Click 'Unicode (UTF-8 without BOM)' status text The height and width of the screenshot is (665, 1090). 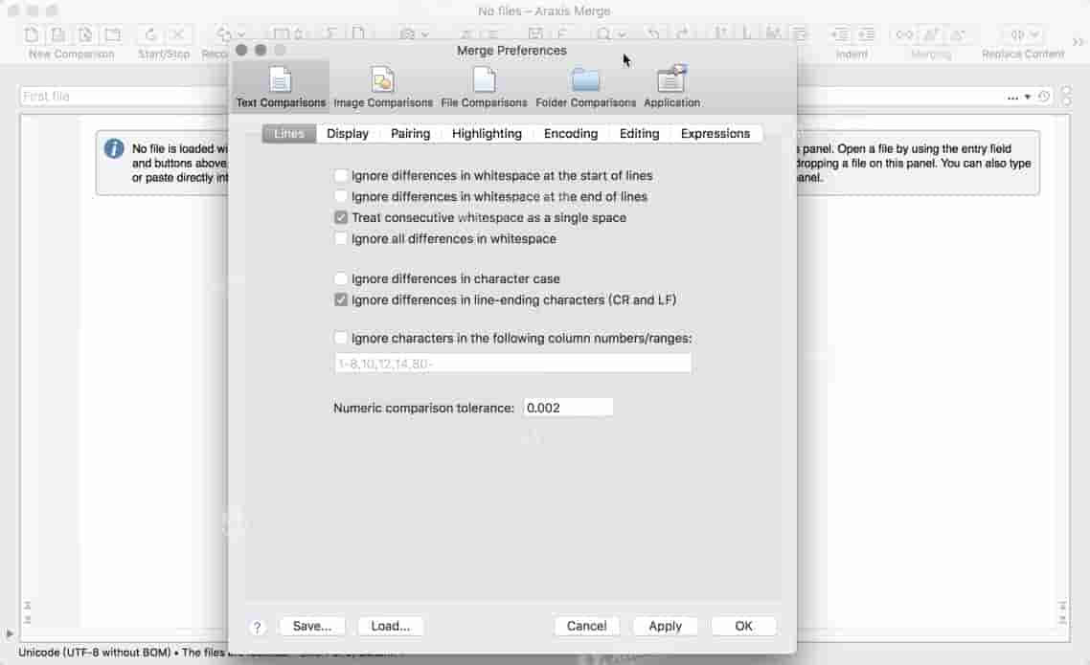95,653
